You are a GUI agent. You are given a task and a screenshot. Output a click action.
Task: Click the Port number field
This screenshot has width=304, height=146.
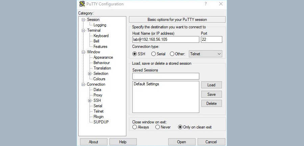click(x=211, y=39)
